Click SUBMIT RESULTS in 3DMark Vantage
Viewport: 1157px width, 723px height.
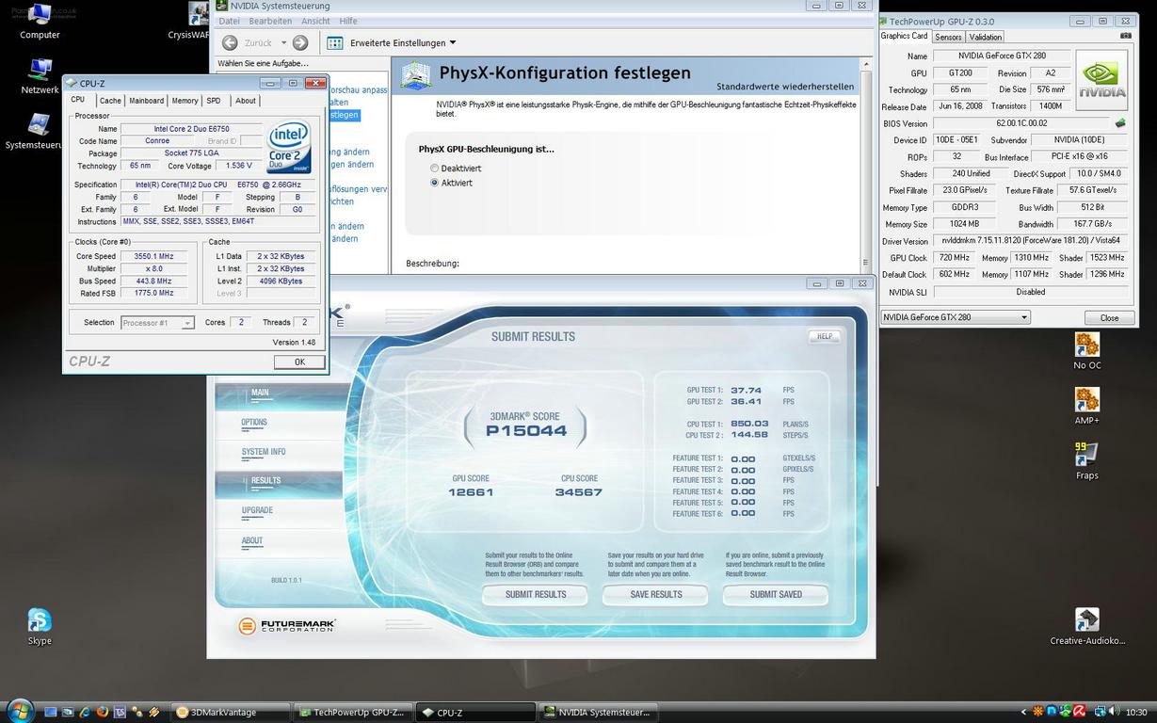536,594
